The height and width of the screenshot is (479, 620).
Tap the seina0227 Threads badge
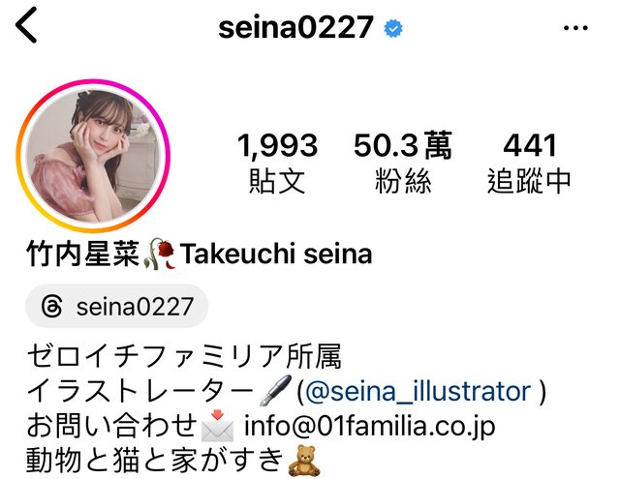click(117, 306)
